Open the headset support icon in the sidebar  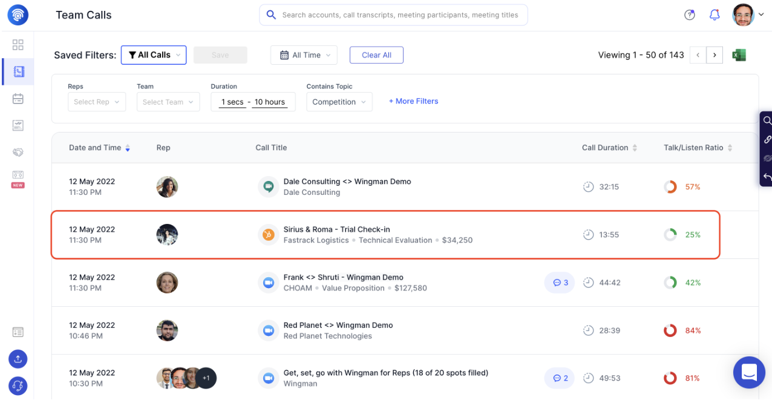18,385
